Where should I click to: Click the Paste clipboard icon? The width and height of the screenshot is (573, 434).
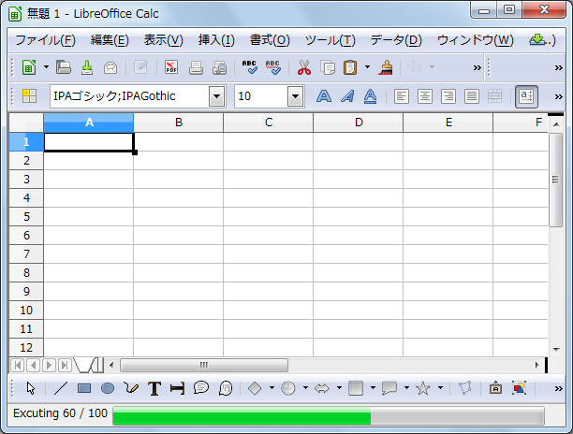tap(350, 67)
